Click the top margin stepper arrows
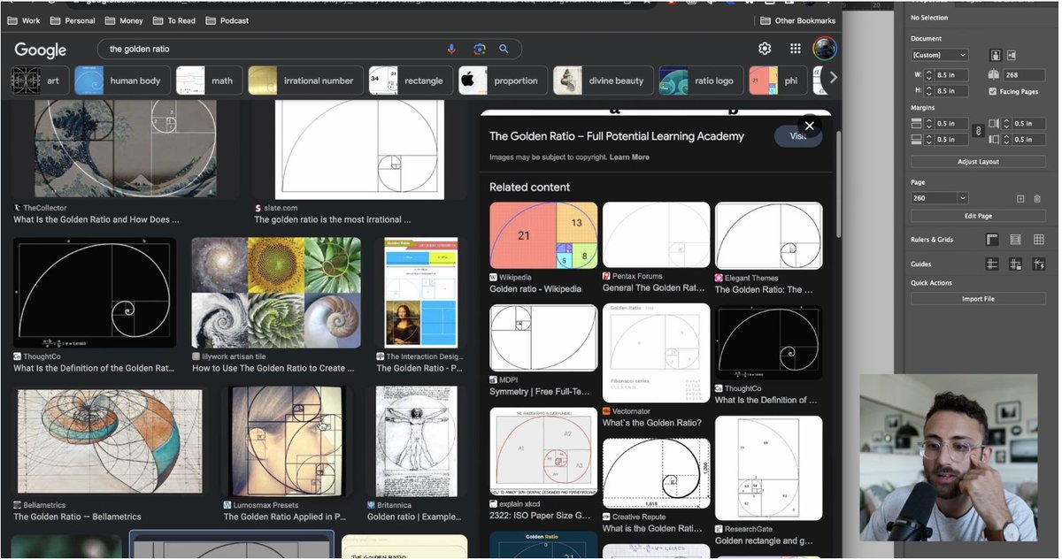 coord(929,124)
